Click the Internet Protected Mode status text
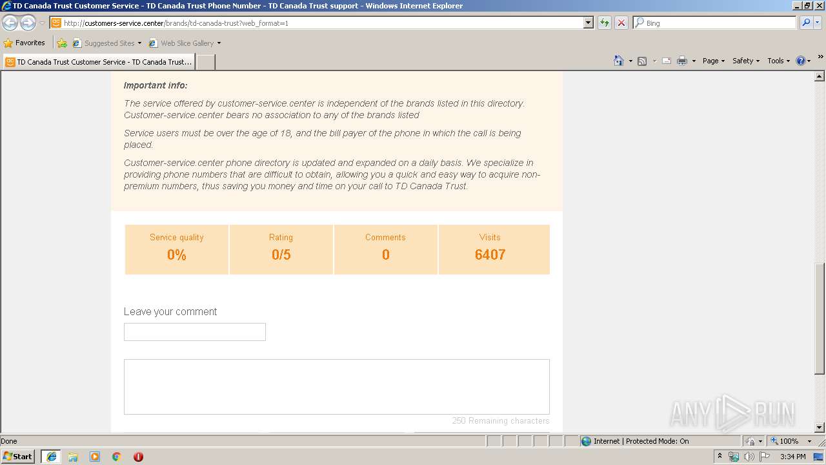Screen dimensions: 826x465 coord(641,441)
